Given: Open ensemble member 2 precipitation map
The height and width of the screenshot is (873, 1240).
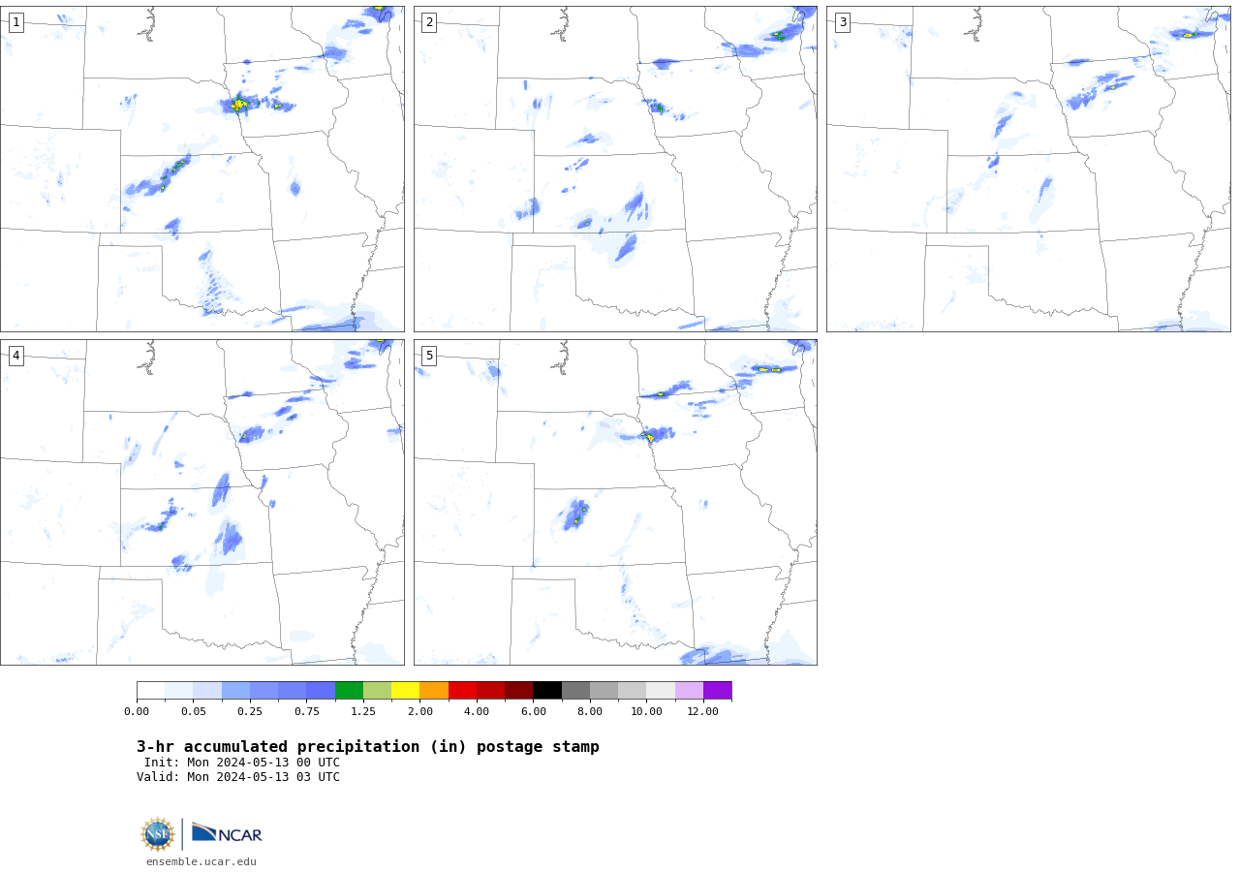Looking at the screenshot, I should click(x=615, y=169).
